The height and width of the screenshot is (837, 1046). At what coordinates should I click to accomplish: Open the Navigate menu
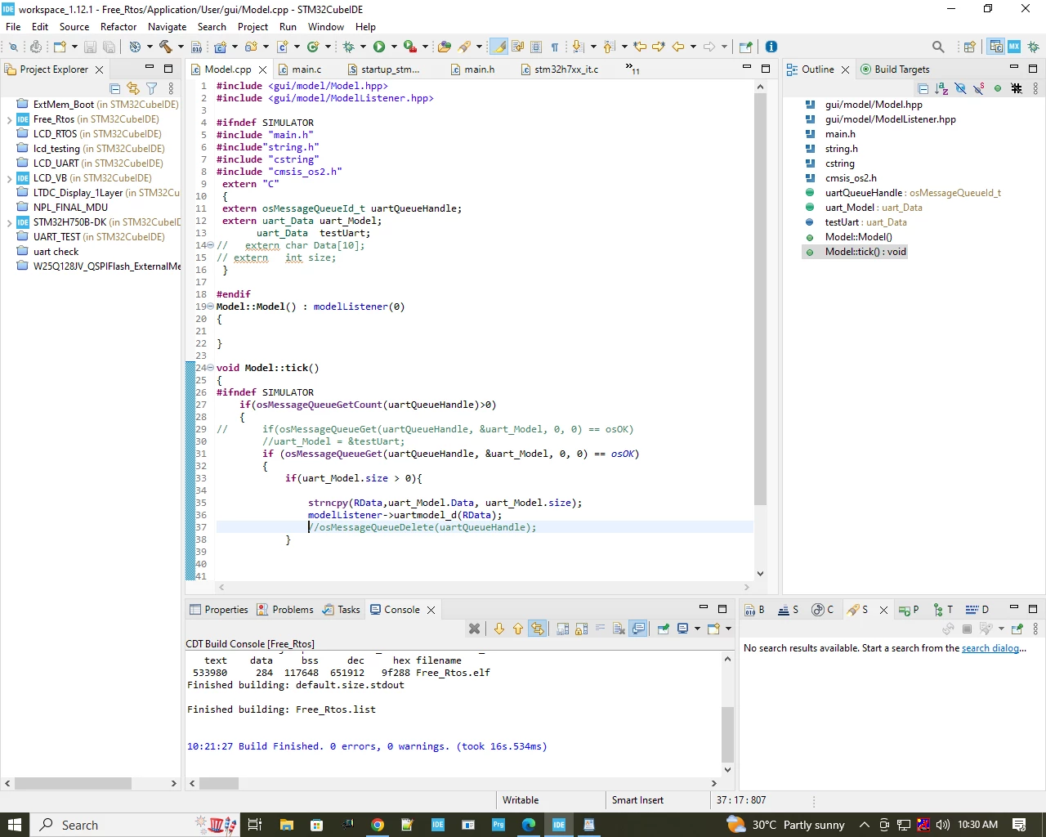[167, 27]
